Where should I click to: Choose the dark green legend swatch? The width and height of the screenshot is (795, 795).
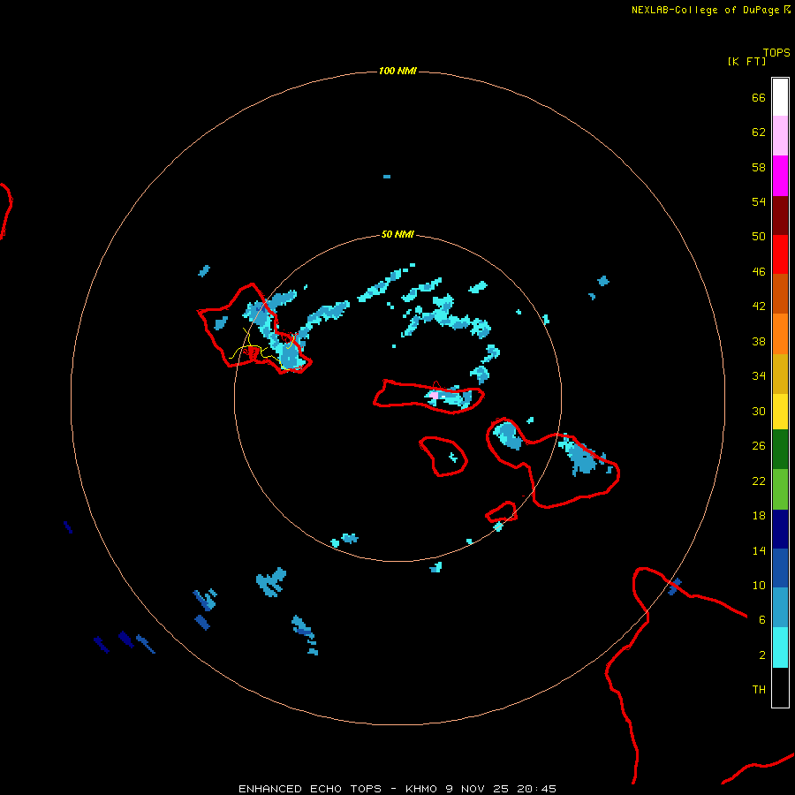[780, 450]
